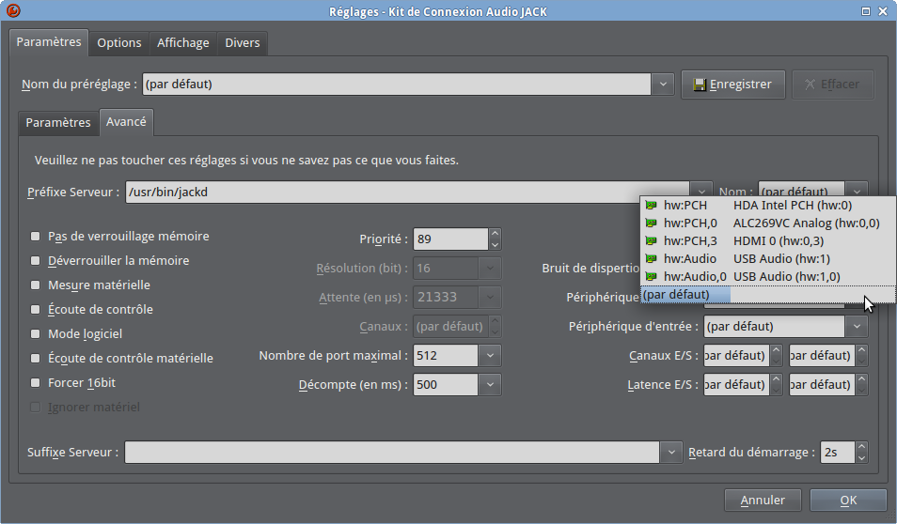
Task: Open the Suffixe Serveur dropdown arrow
Action: (671, 452)
